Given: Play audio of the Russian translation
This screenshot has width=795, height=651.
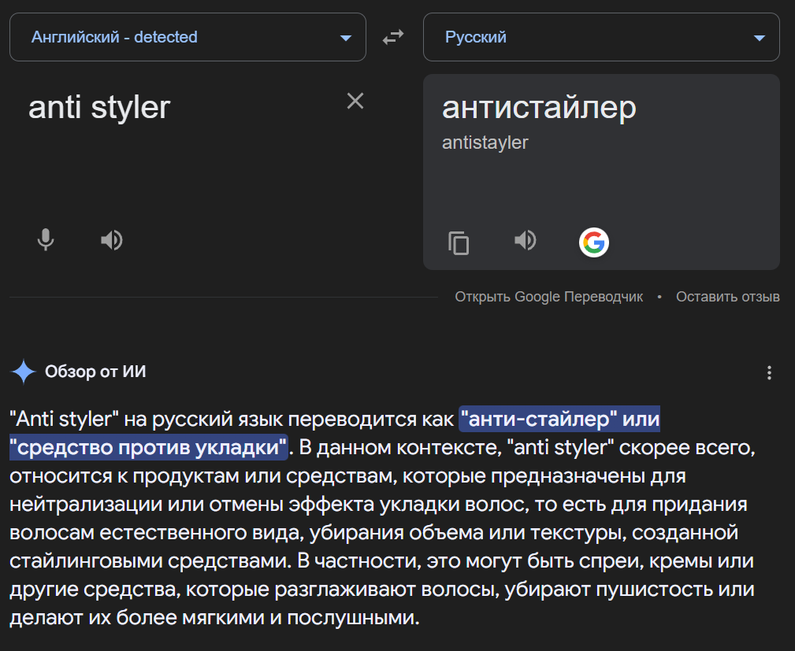Looking at the screenshot, I should (526, 240).
